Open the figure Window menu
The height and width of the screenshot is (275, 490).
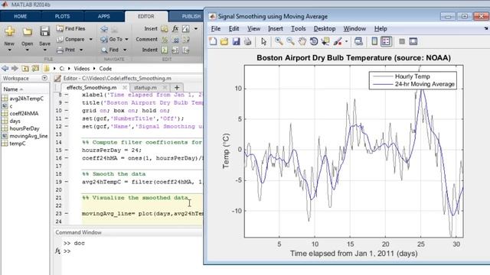pyautogui.click(x=354, y=29)
